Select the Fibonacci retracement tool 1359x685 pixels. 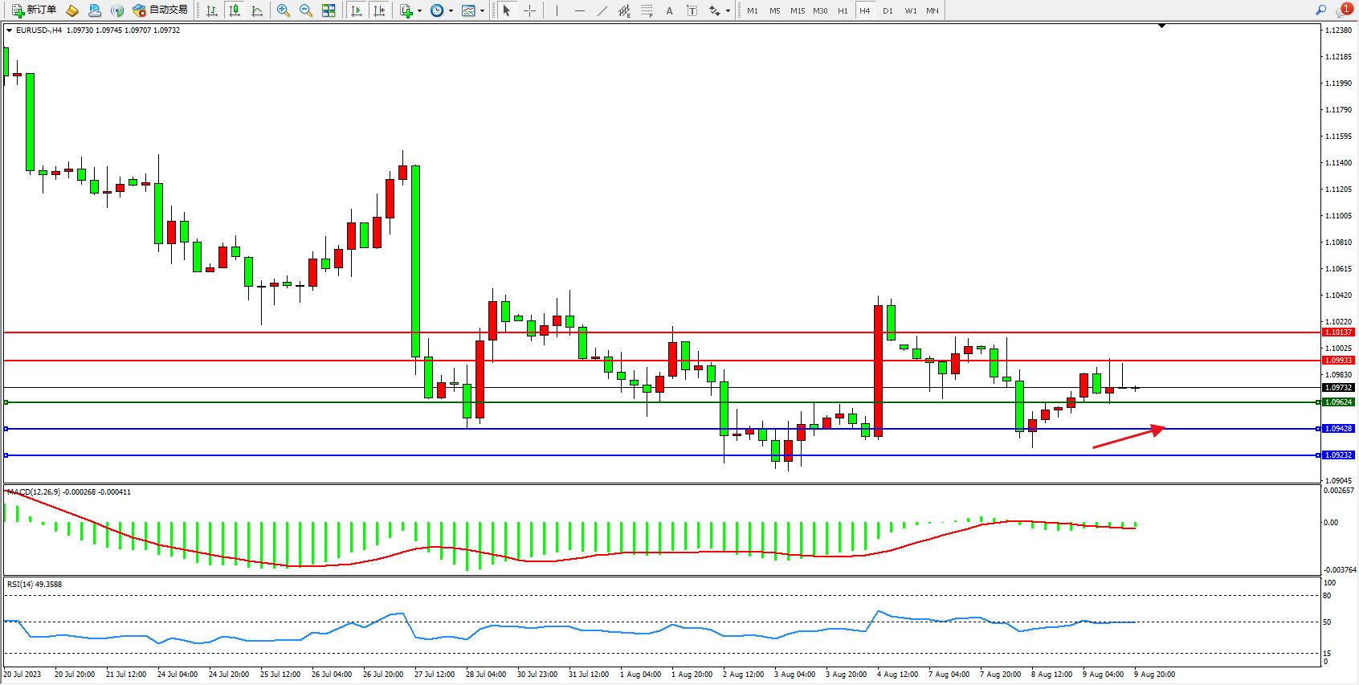tap(647, 10)
